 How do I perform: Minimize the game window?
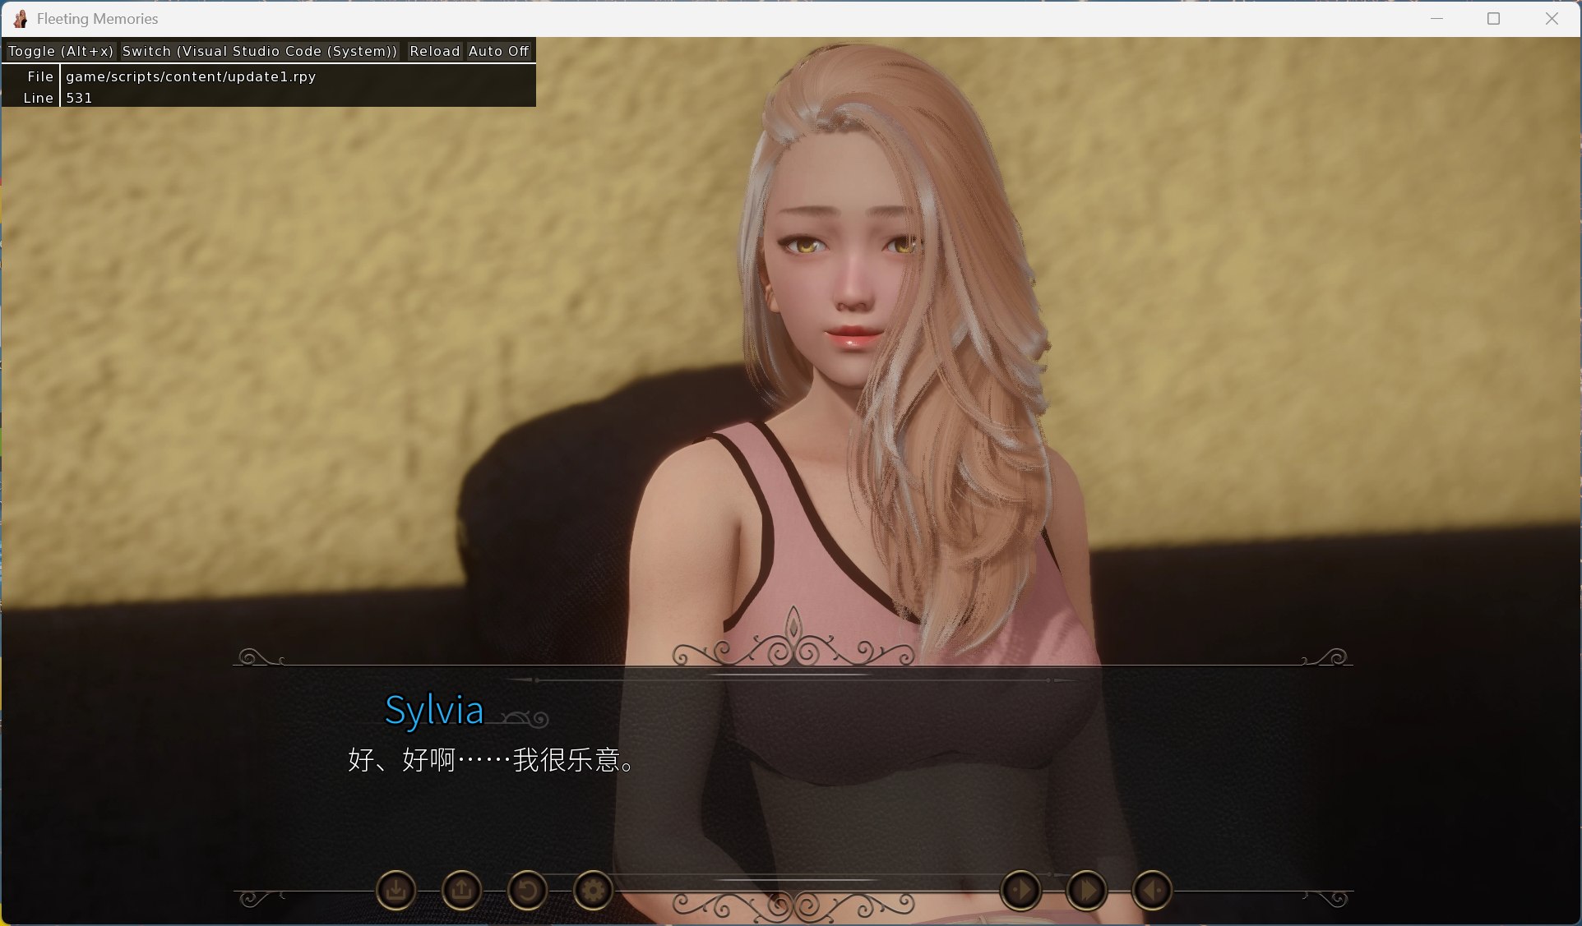[x=1436, y=18]
